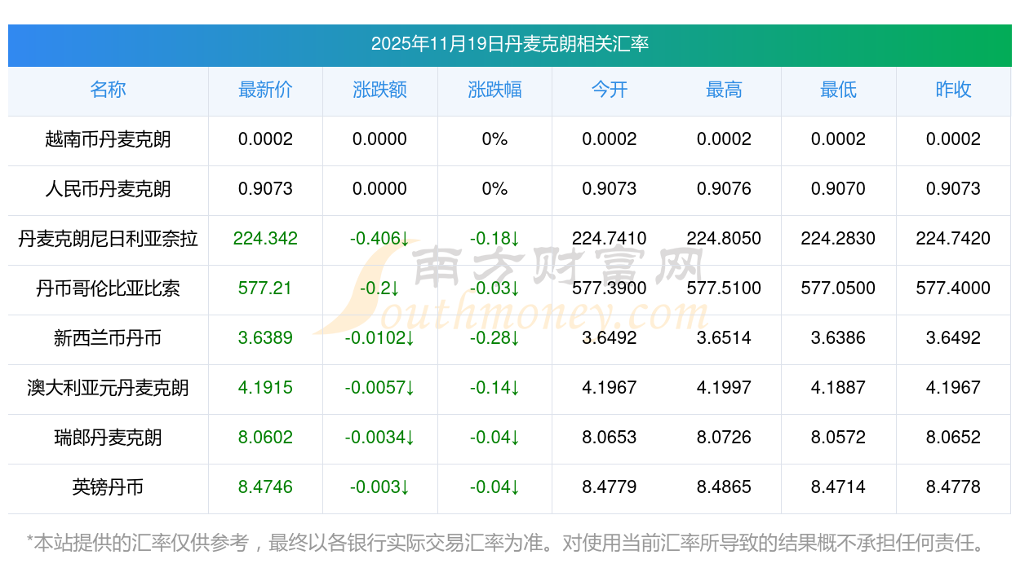
Task: Click the 瑞郎丹麦克朗 currency pair
Action: coord(108,438)
